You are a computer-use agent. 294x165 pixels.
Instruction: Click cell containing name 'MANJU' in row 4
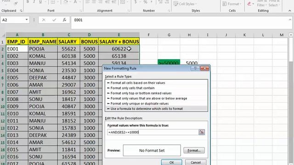(43, 63)
